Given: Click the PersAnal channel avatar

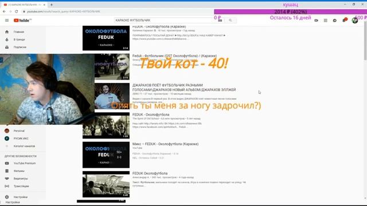Looking at the screenshot, I should [7, 131].
